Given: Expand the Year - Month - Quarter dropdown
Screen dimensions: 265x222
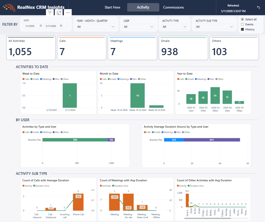Looking at the screenshot, I should point(96,27).
